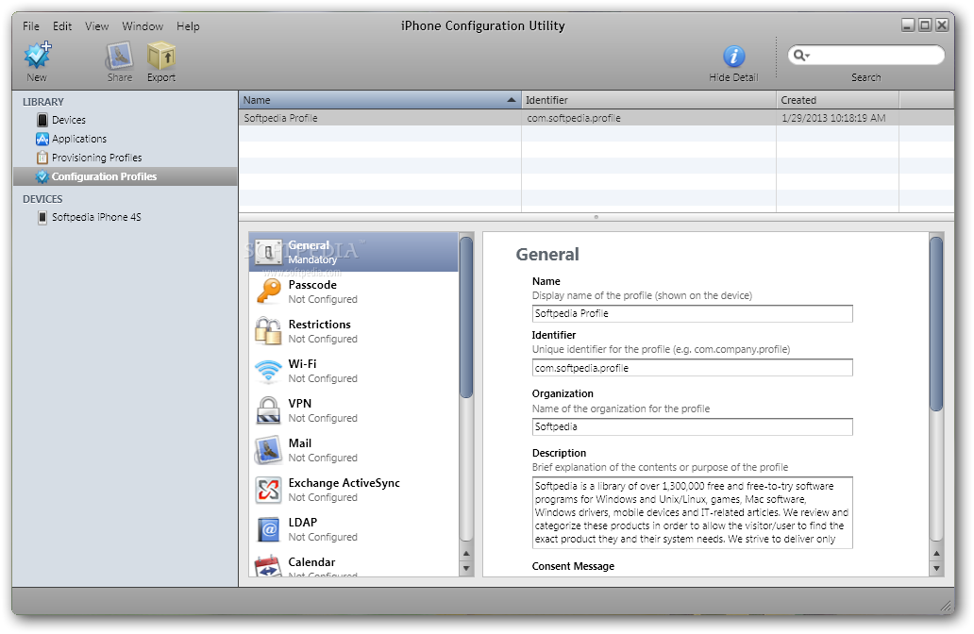
Task: Select the General payload switch icon
Action: click(268, 252)
